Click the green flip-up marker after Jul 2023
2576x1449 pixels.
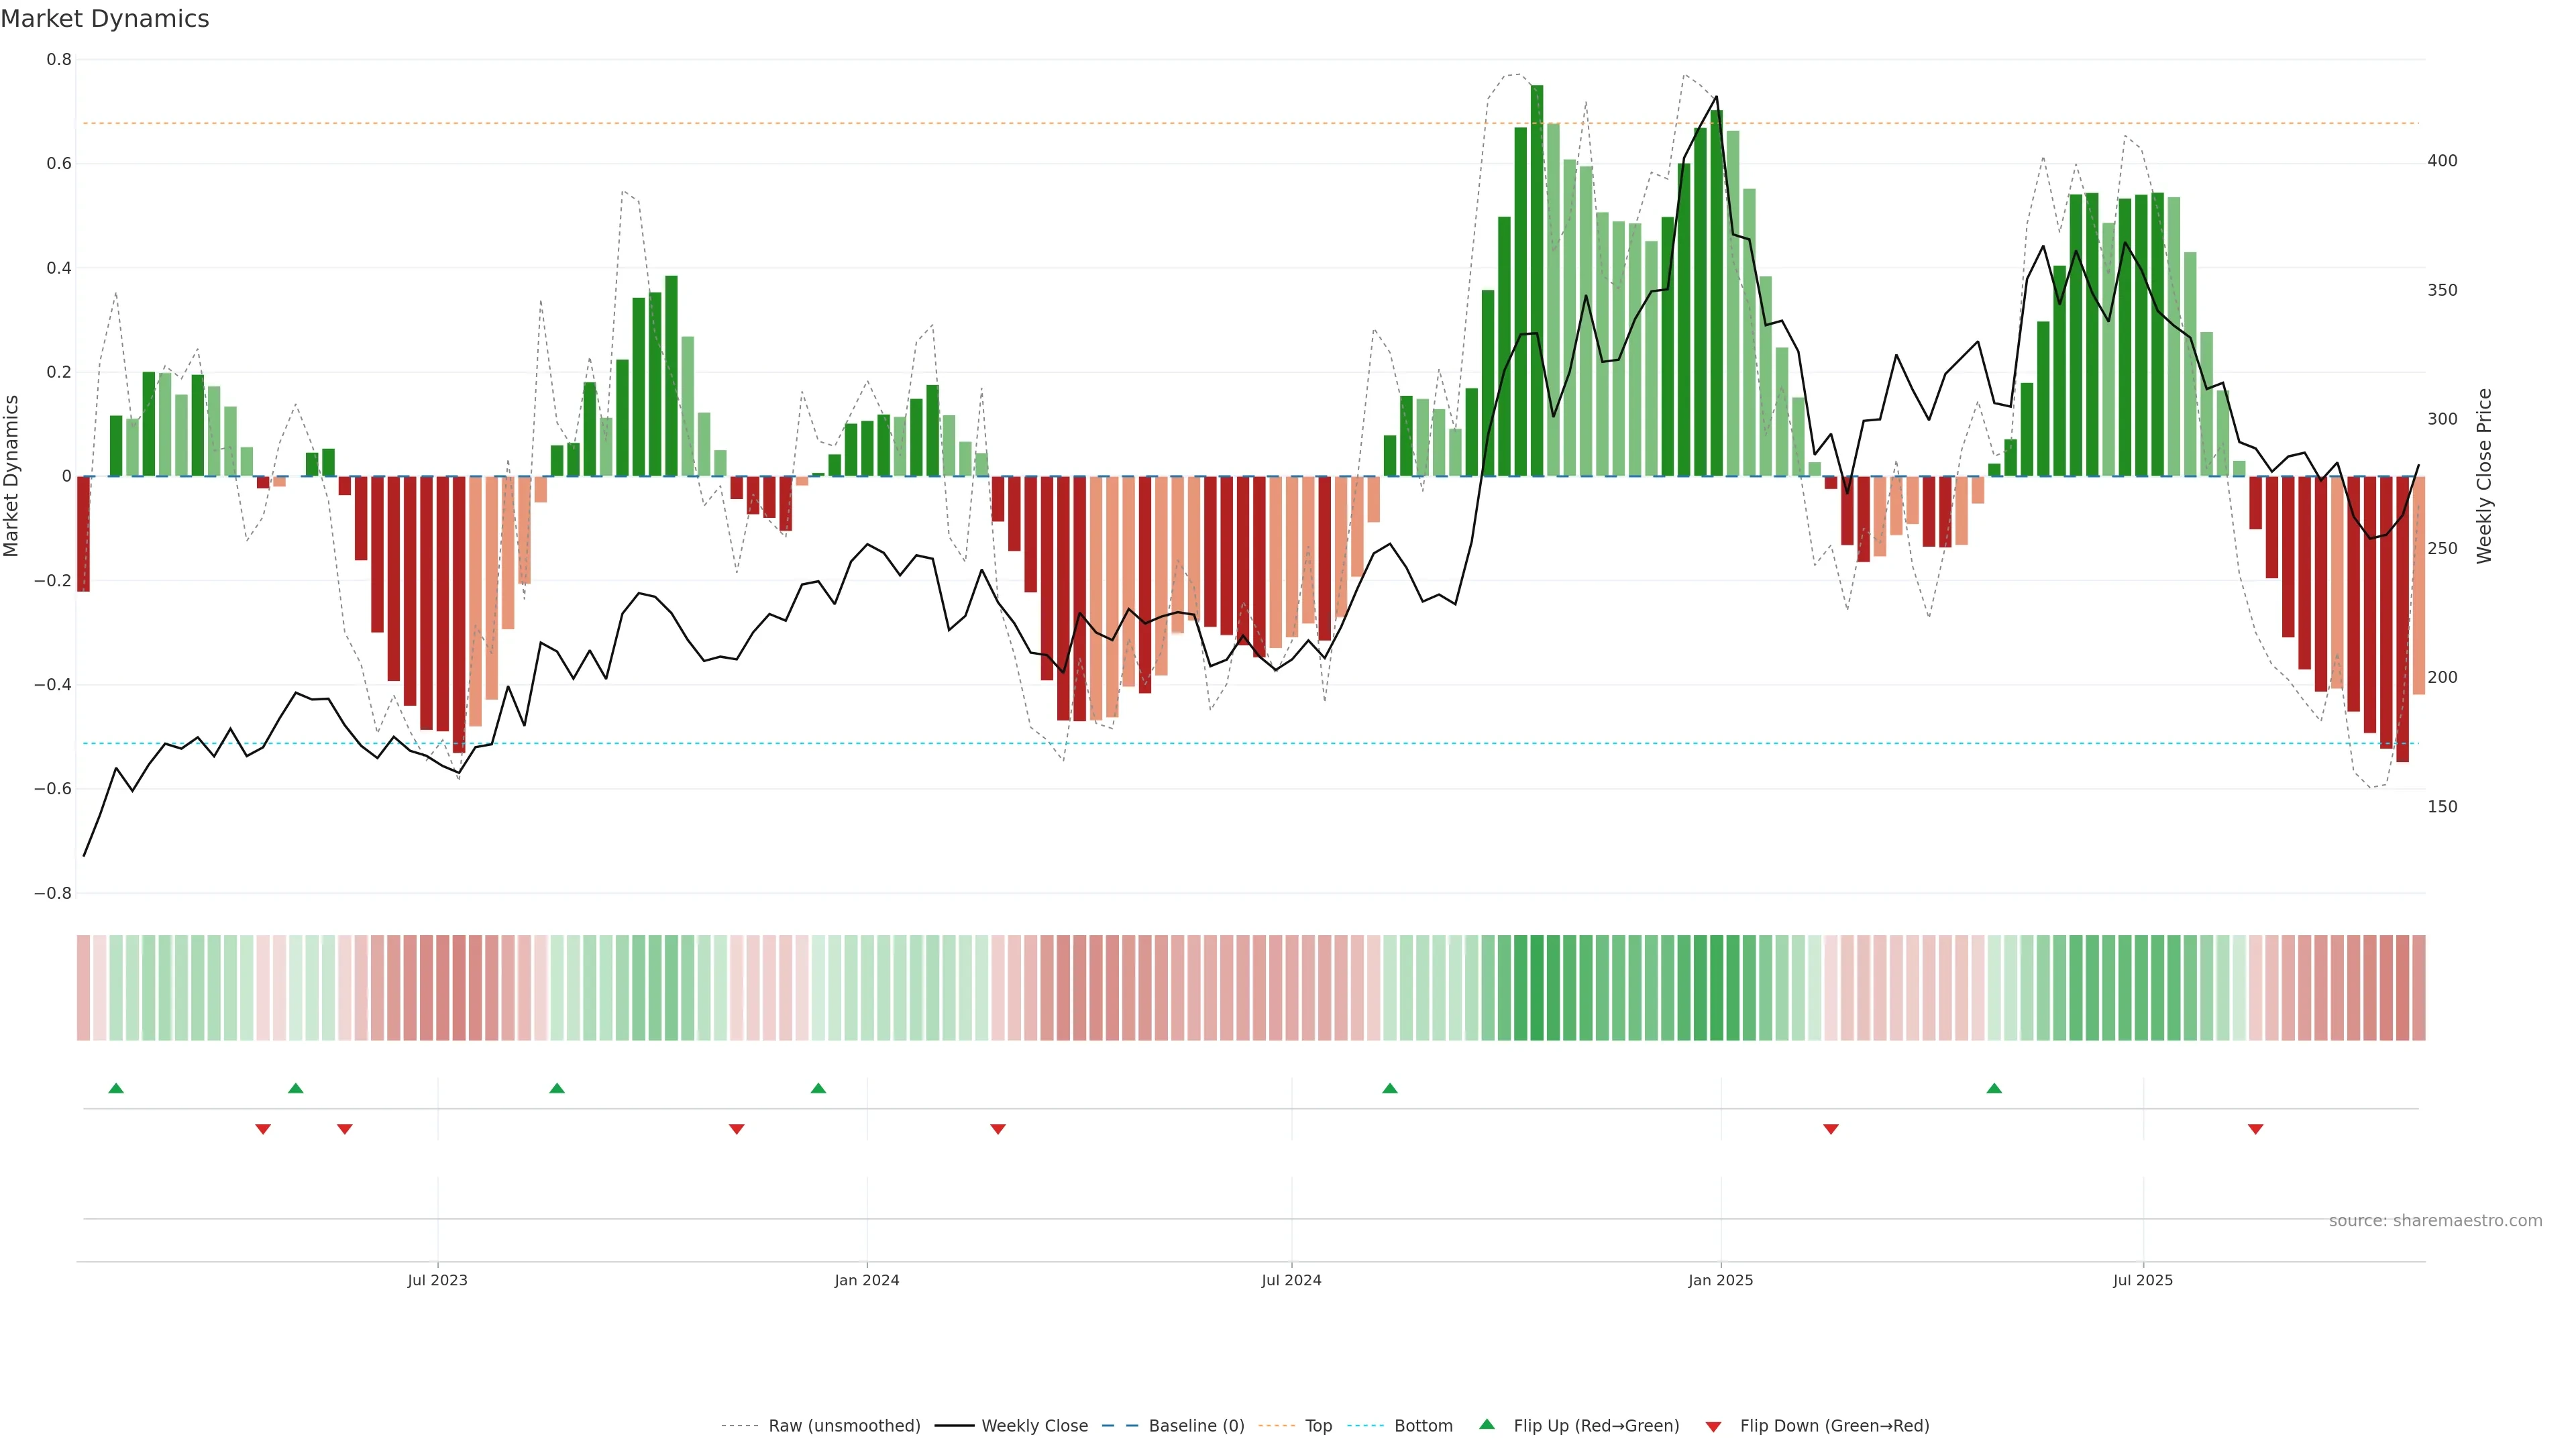pos(557,1088)
